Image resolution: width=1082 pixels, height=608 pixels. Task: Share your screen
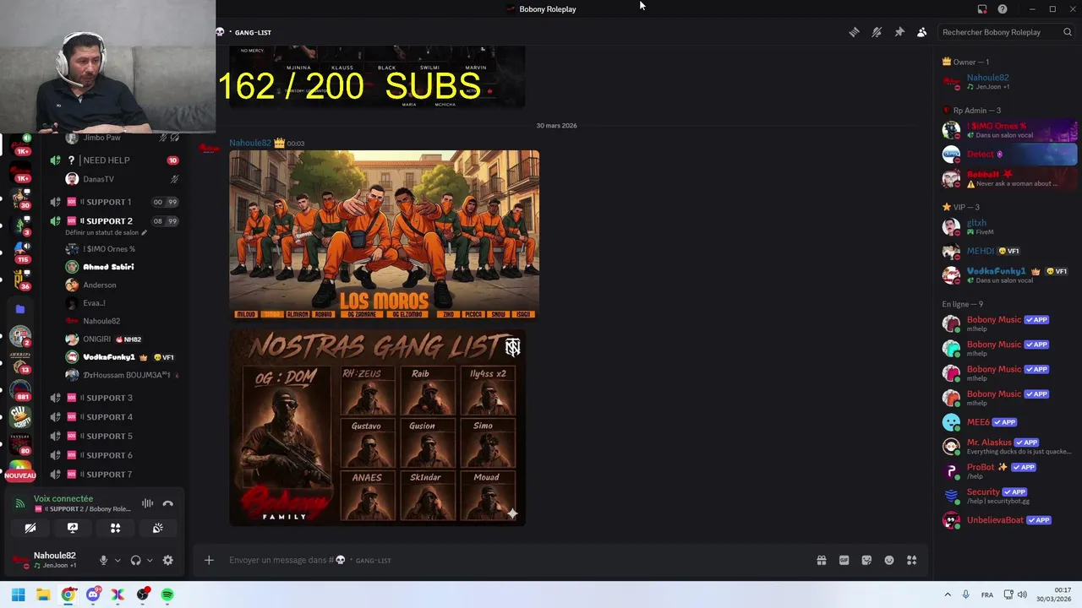click(73, 528)
